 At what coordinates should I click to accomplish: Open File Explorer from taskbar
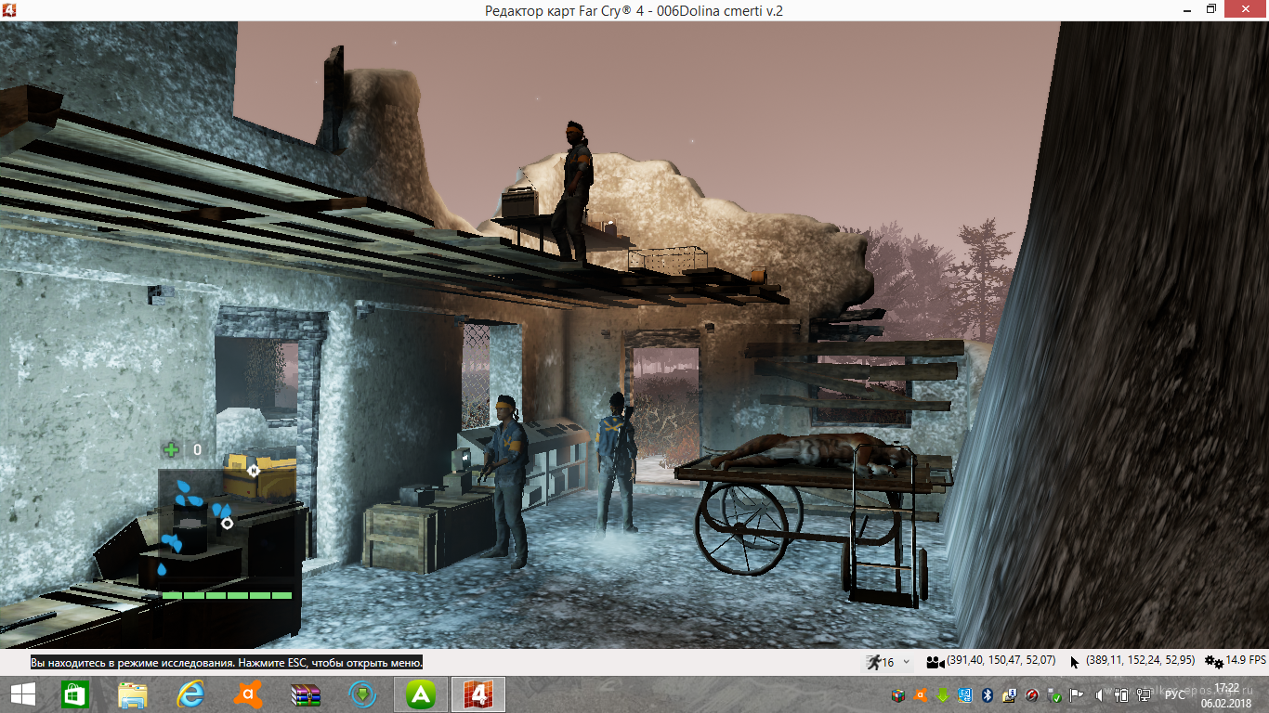click(132, 694)
